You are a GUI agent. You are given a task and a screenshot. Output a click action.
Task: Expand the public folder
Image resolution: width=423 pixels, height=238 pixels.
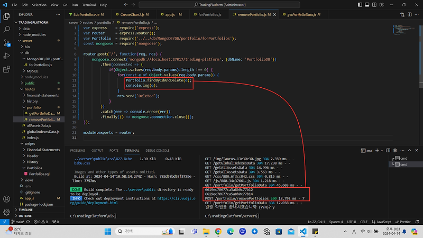[x=39, y=83]
